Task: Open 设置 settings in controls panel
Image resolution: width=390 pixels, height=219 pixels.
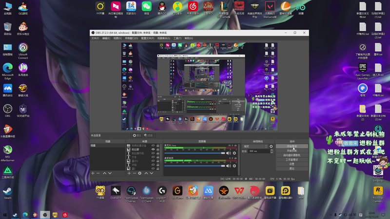Action: point(292,164)
